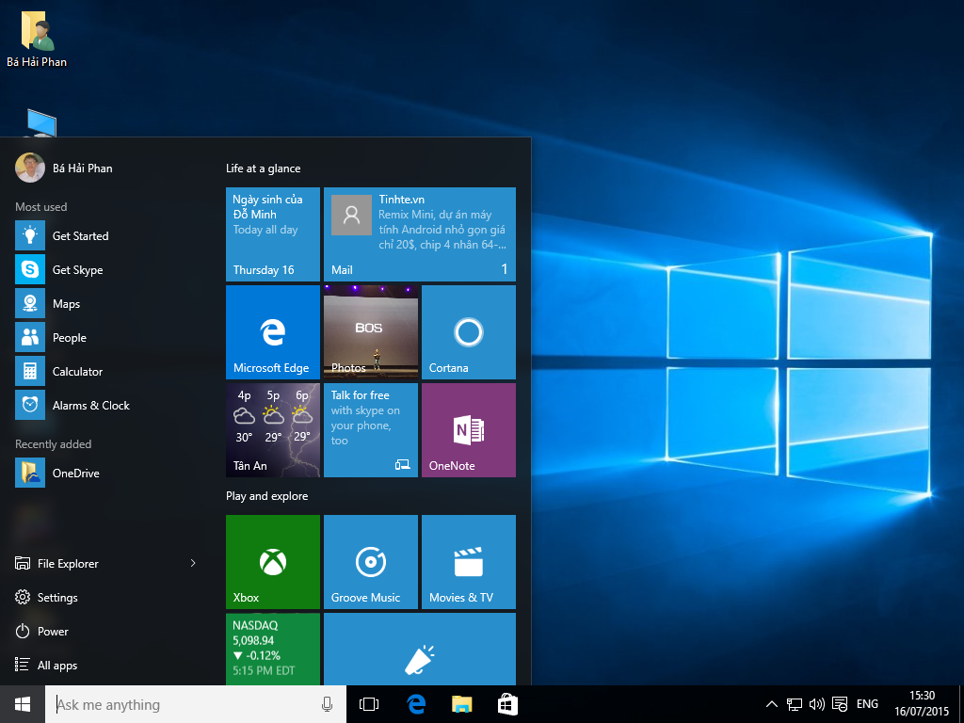The image size is (964, 723).
Task: Activate the microphone for voice search
Action: 327,703
